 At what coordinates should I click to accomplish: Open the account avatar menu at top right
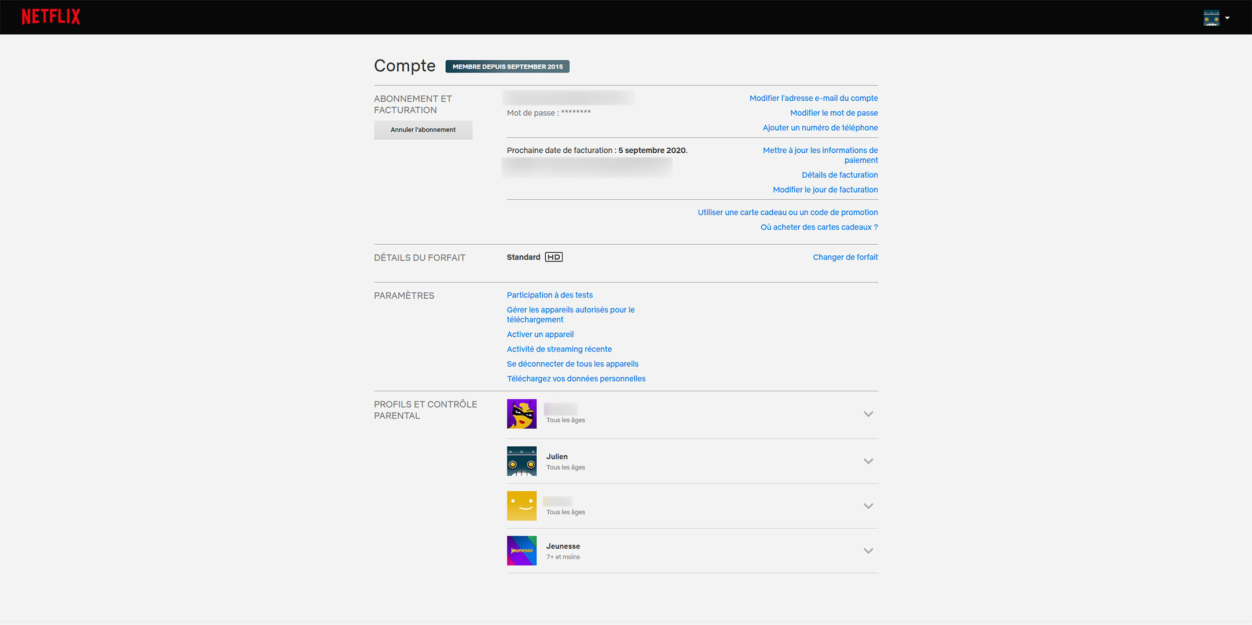point(1216,18)
